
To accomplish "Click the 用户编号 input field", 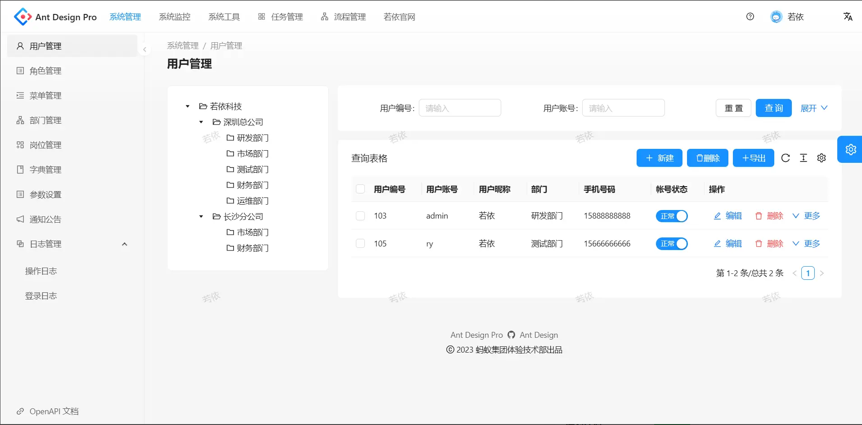I will point(460,108).
